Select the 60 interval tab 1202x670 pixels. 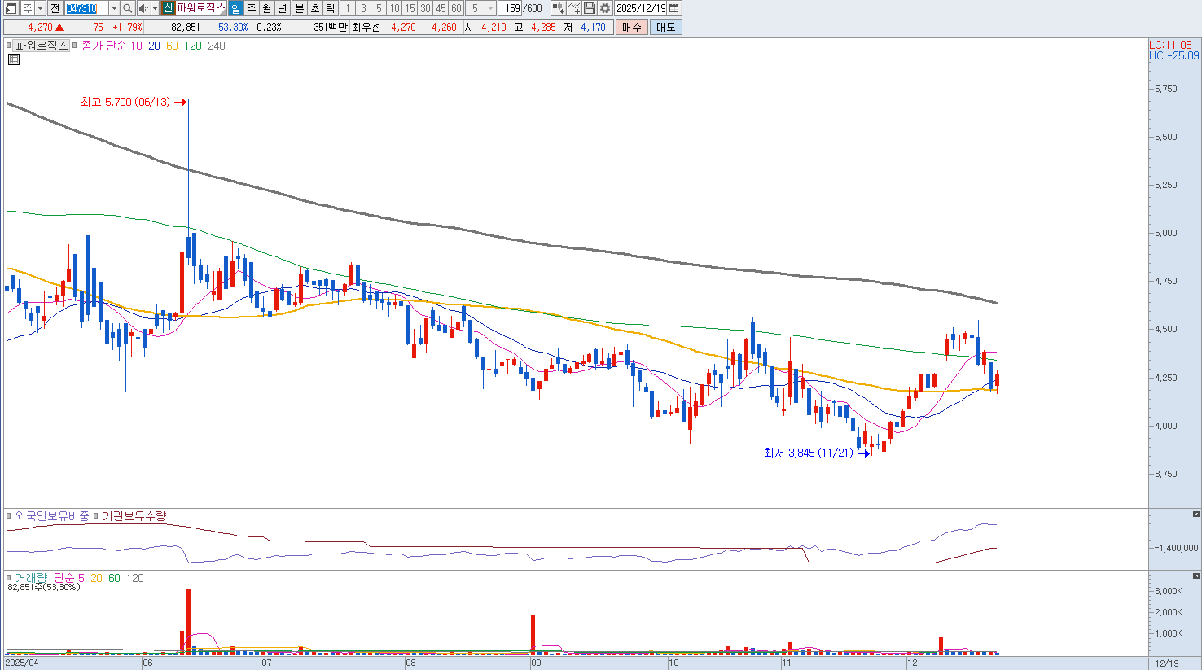tap(456, 8)
